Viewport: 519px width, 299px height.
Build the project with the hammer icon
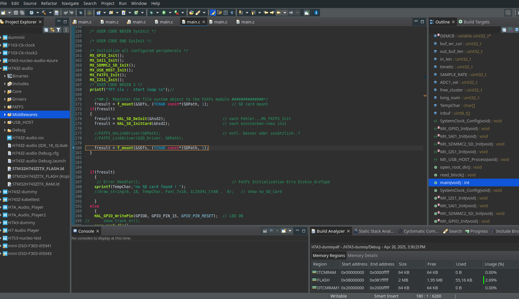pyautogui.click(x=44, y=13)
